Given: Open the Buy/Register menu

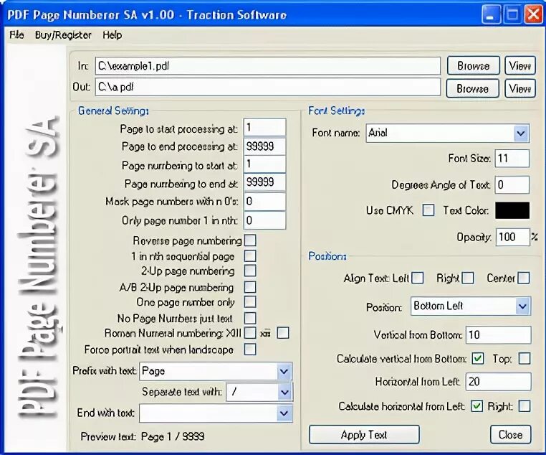Looking at the screenshot, I should (63, 35).
